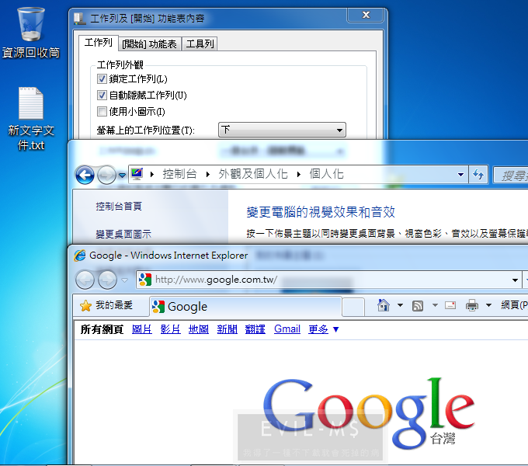Expand the 更多 menu on the Google page

pos(323,329)
